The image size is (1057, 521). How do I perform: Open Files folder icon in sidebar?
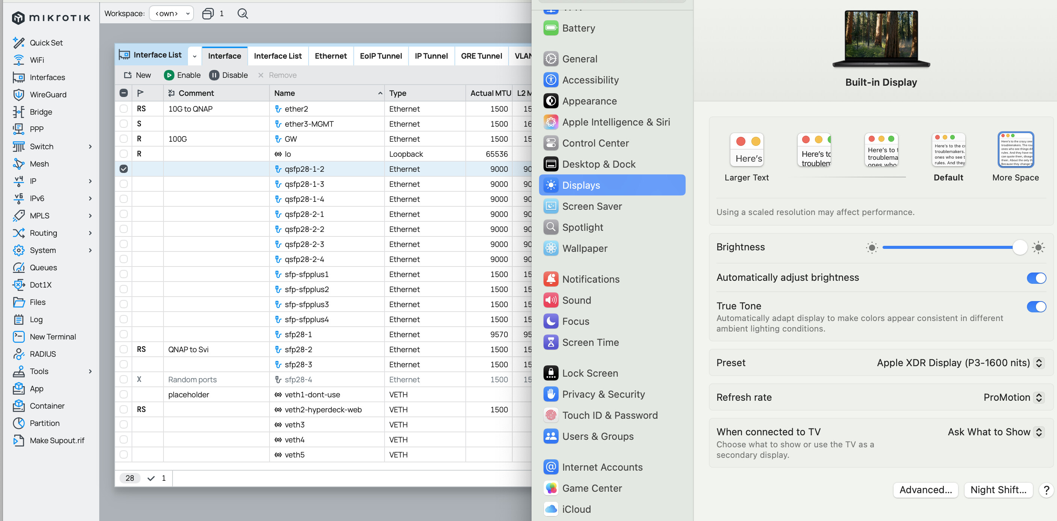pyautogui.click(x=18, y=302)
